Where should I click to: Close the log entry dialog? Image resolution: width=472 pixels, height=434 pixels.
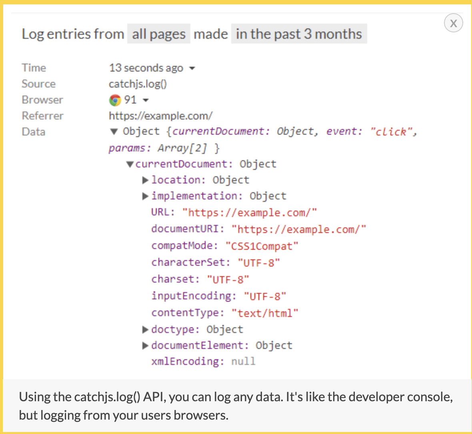click(453, 23)
